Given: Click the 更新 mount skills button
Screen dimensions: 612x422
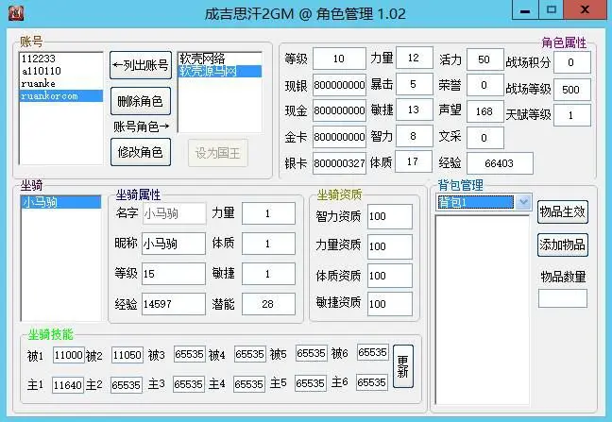Looking at the screenshot, I should [402, 366].
